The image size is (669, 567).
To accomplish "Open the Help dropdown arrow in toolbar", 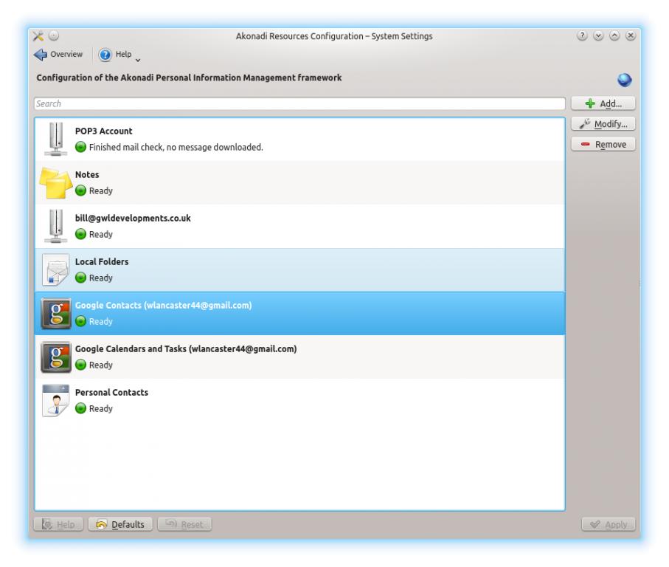I will (x=138, y=58).
